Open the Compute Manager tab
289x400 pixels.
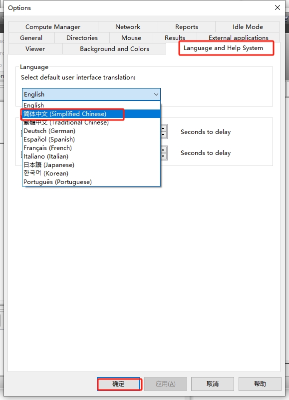coord(53,27)
